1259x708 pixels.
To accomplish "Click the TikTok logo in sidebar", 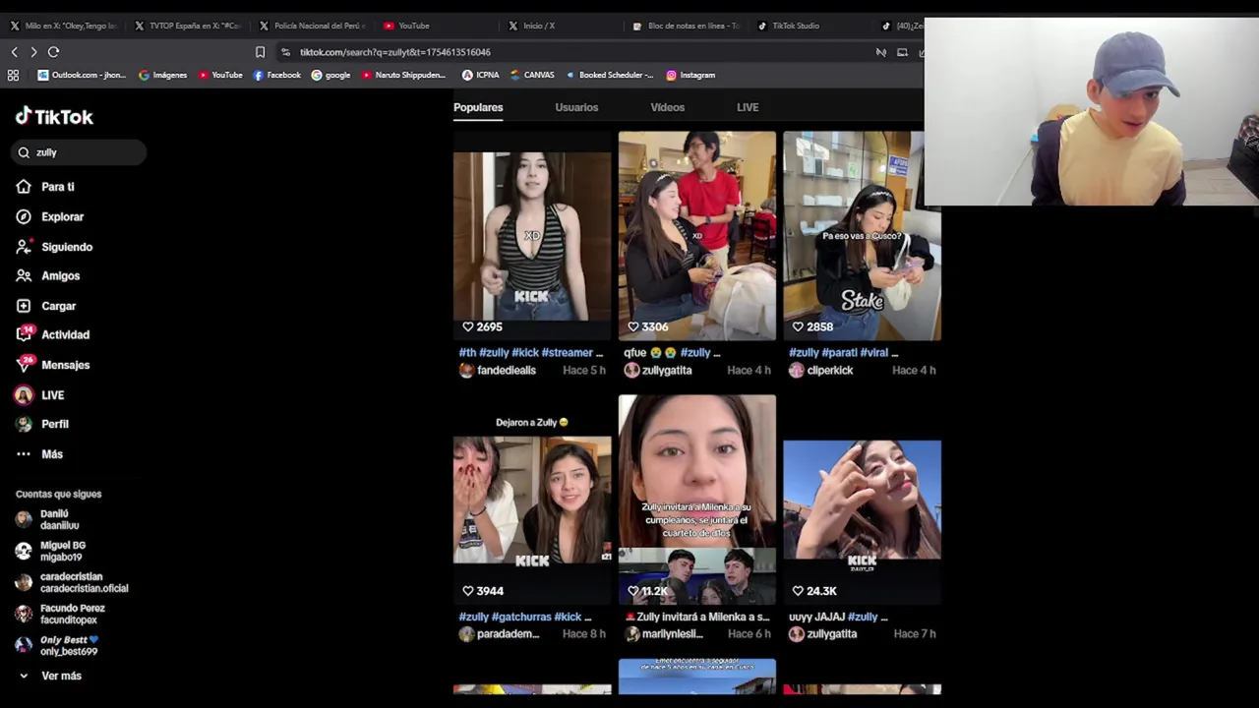I will pyautogui.click(x=54, y=116).
